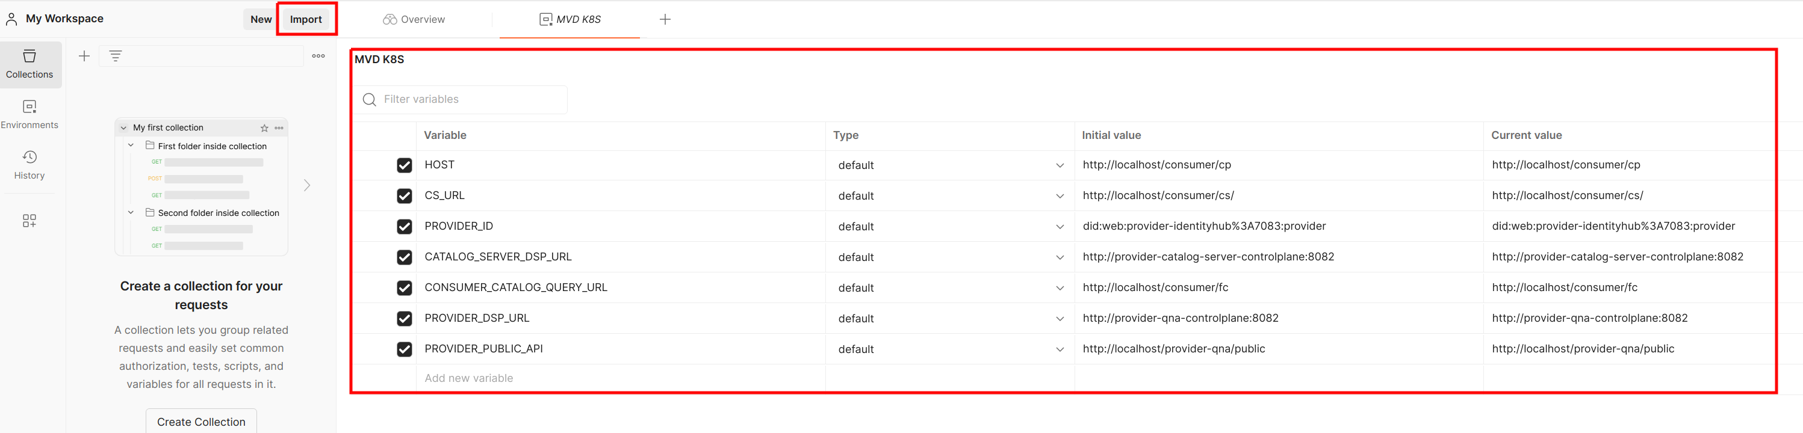Uncheck the CONSUMER_CATALOG_QUERY_URL checkbox
The height and width of the screenshot is (433, 1803).
pyautogui.click(x=405, y=287)
